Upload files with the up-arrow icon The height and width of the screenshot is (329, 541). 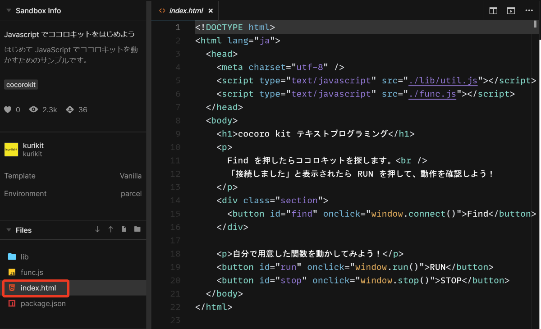[110, 229]
